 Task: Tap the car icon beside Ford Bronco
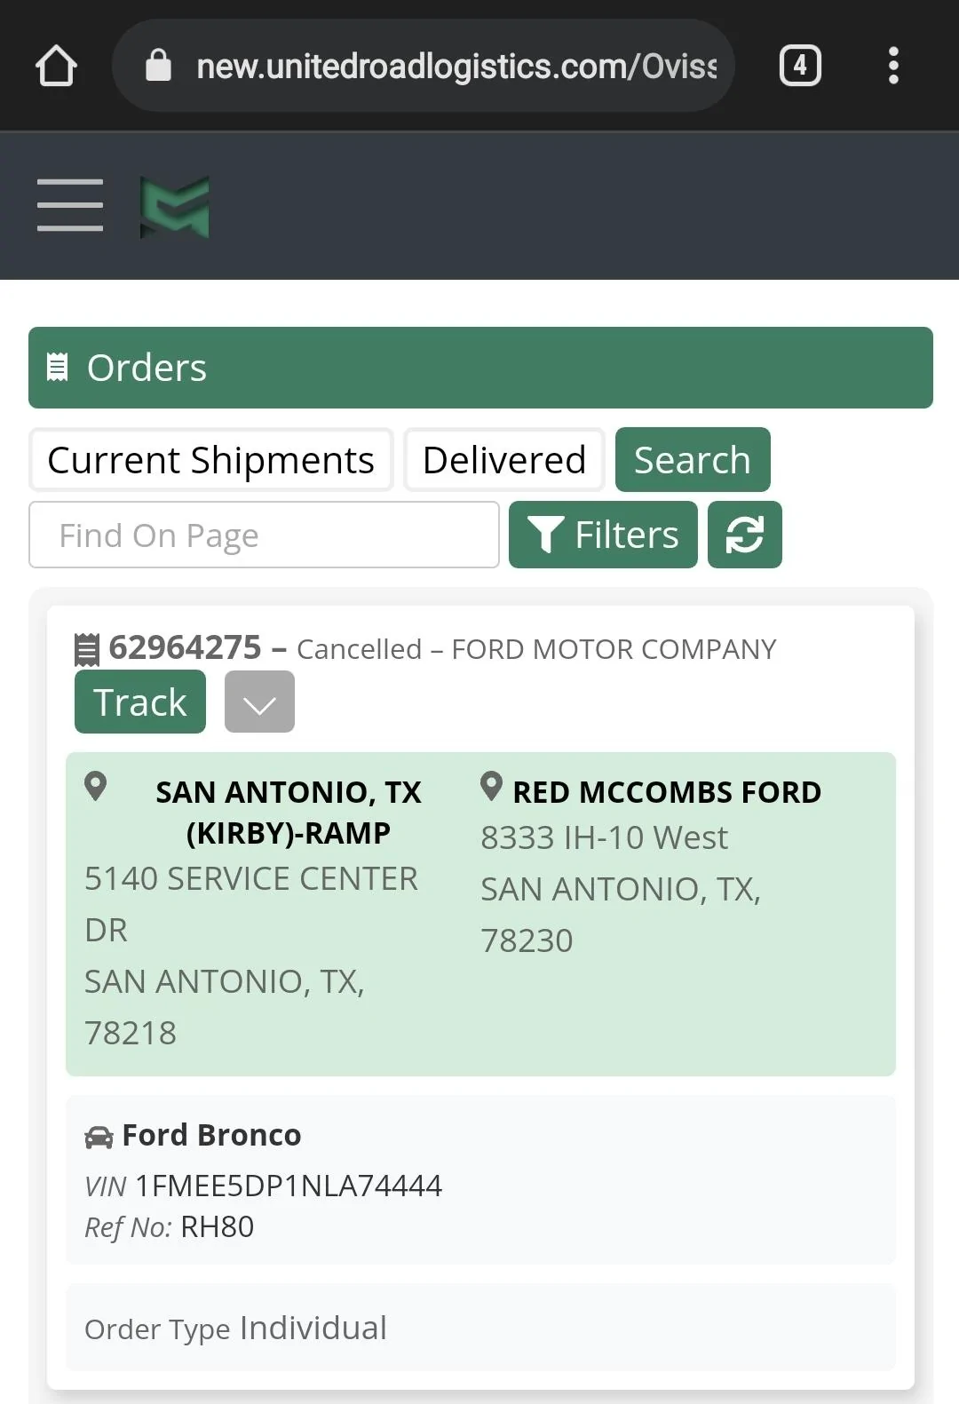99,1137
